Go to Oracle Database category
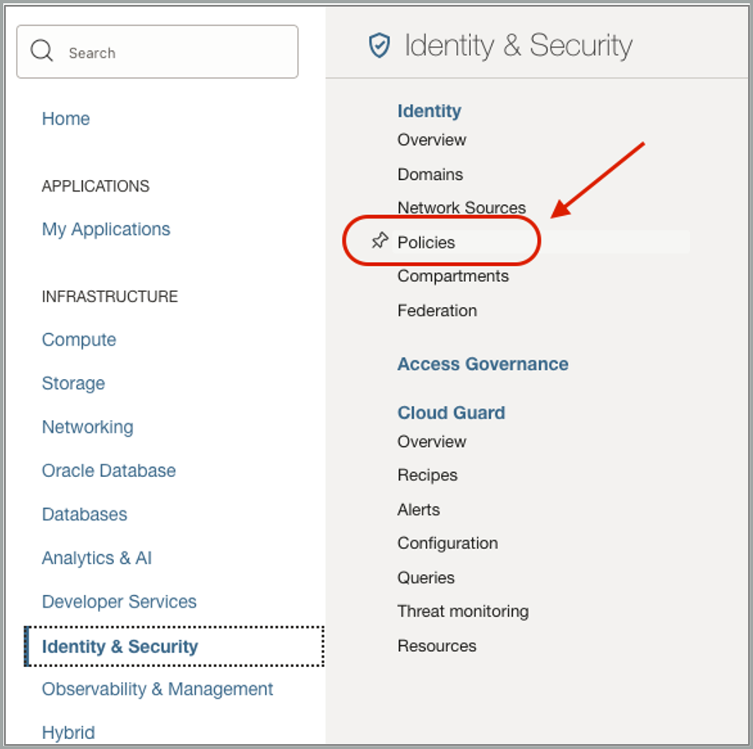Image resolution: width=753 pixels, height=749 pixels. 109,470
